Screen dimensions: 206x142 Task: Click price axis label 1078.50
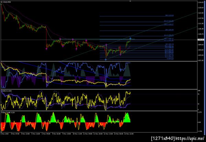201,55
